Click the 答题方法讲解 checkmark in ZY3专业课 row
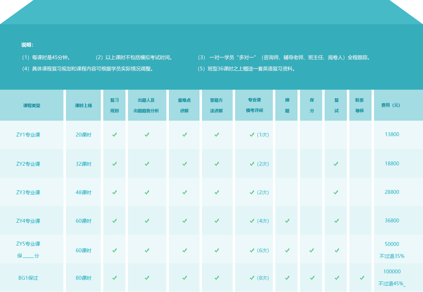The width and height of the screenshot is (423, 292). pos(217,192)
